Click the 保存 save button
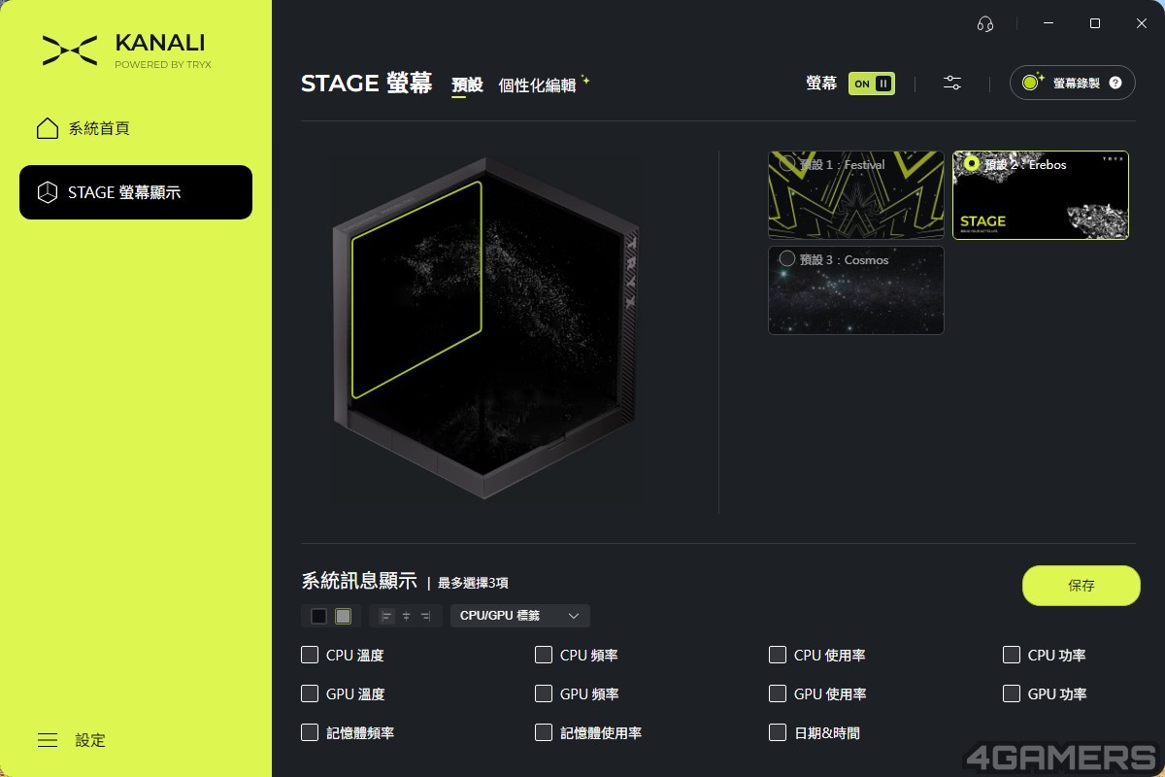Image resolution: width=1165 pixels, height=777 pixels. 1082,586
